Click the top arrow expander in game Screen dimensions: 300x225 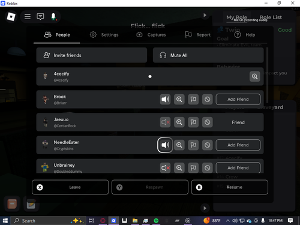click(x=205, y=15)
